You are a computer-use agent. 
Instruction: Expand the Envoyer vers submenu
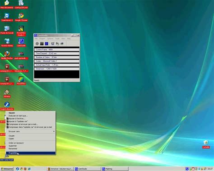(x=31, y=131)
